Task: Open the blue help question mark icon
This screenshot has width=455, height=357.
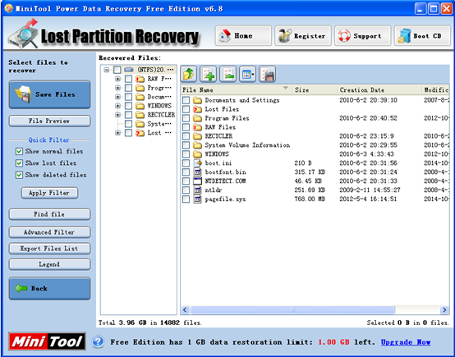Action: [x=98, y=341]
